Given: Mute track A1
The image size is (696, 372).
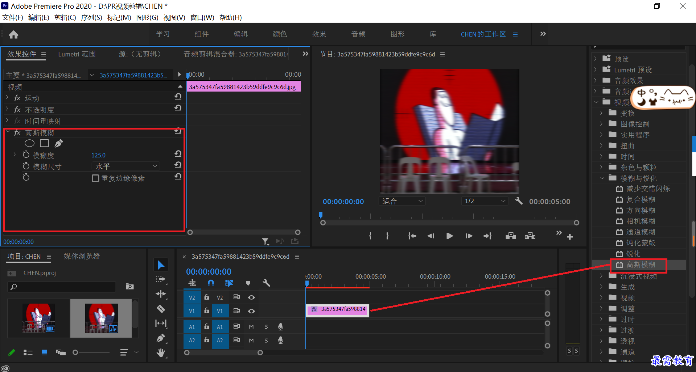Looking at the screenshot, I should coord(251,327).
